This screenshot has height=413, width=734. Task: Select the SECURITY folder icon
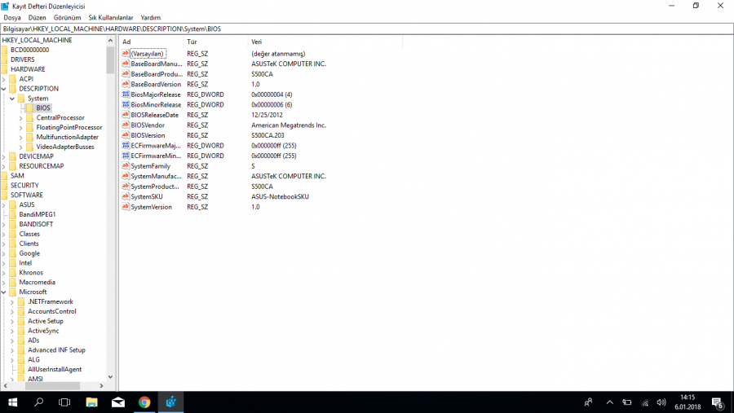pyautogui.click(x=4, y=185)
